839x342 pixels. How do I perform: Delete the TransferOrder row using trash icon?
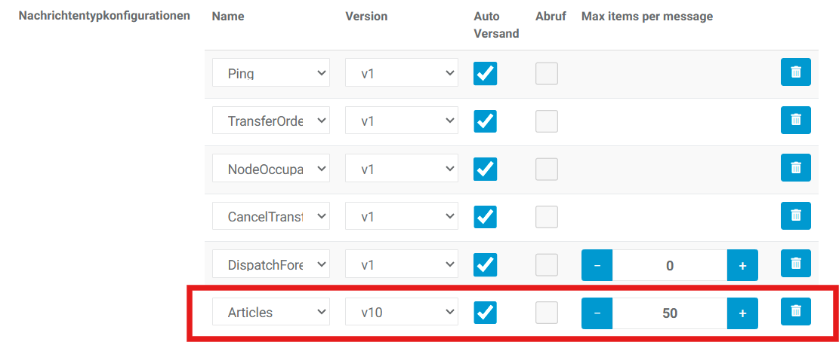pos(795,121)
